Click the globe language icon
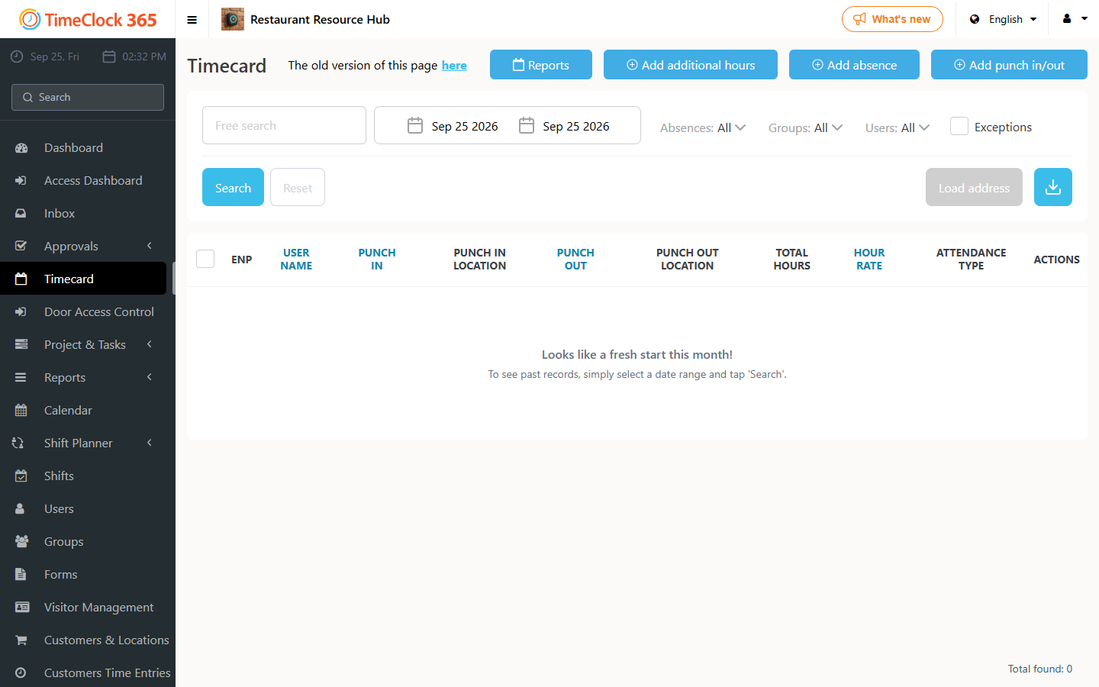The height and width of the screenshot is (687, 1099). (975, 19)
